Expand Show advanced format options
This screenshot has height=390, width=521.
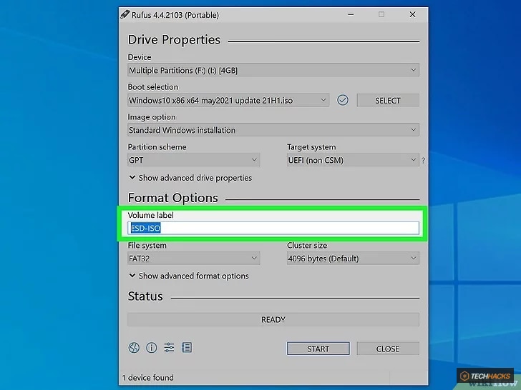click(x=189, y=276)
